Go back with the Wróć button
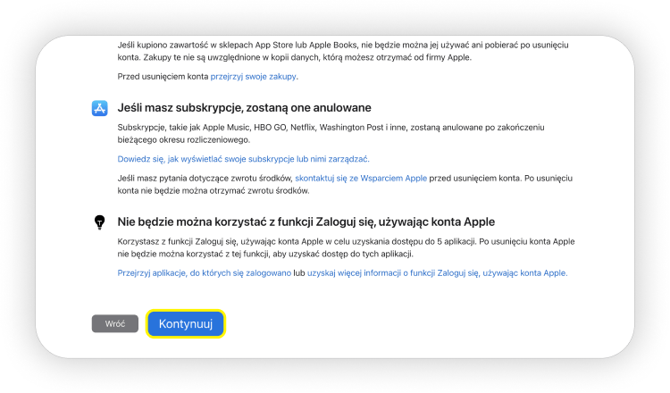The width and height of the screenshot is (670, 393). (x=115, y=324)
